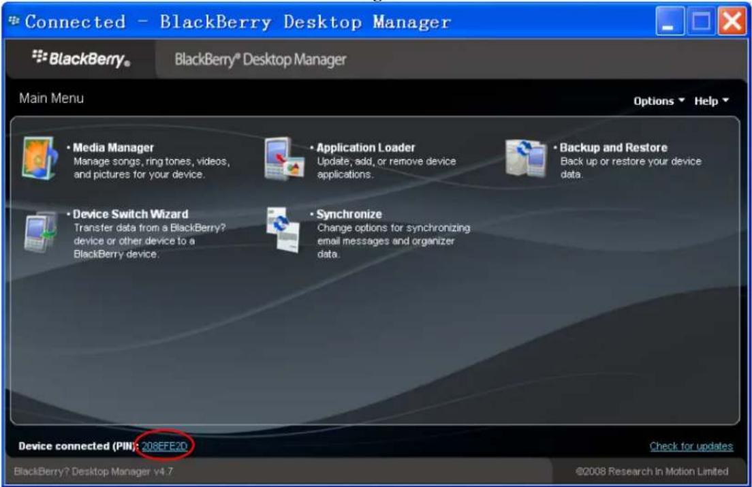Open the Options dropdown menu

pyautogui.click(x=659, y=101)
